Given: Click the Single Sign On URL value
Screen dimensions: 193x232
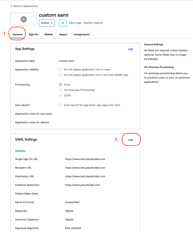Looking at the screenshot, I should click(x=85, y=159).
